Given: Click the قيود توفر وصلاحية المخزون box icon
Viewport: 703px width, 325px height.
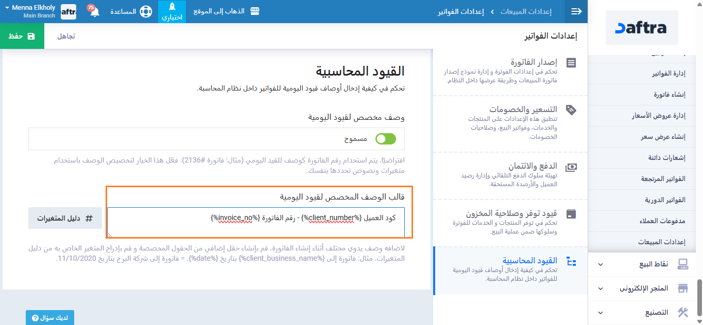Looking at the screenshot, I should point(571,213).
